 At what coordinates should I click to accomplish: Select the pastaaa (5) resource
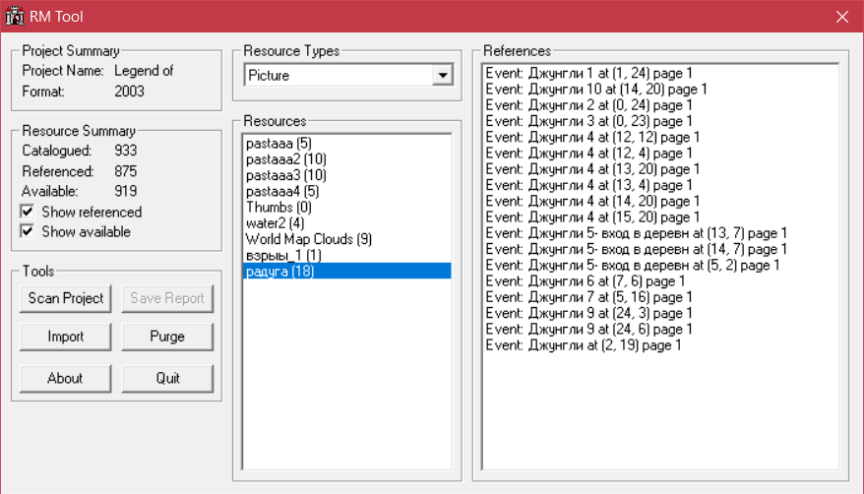point(278,144)
